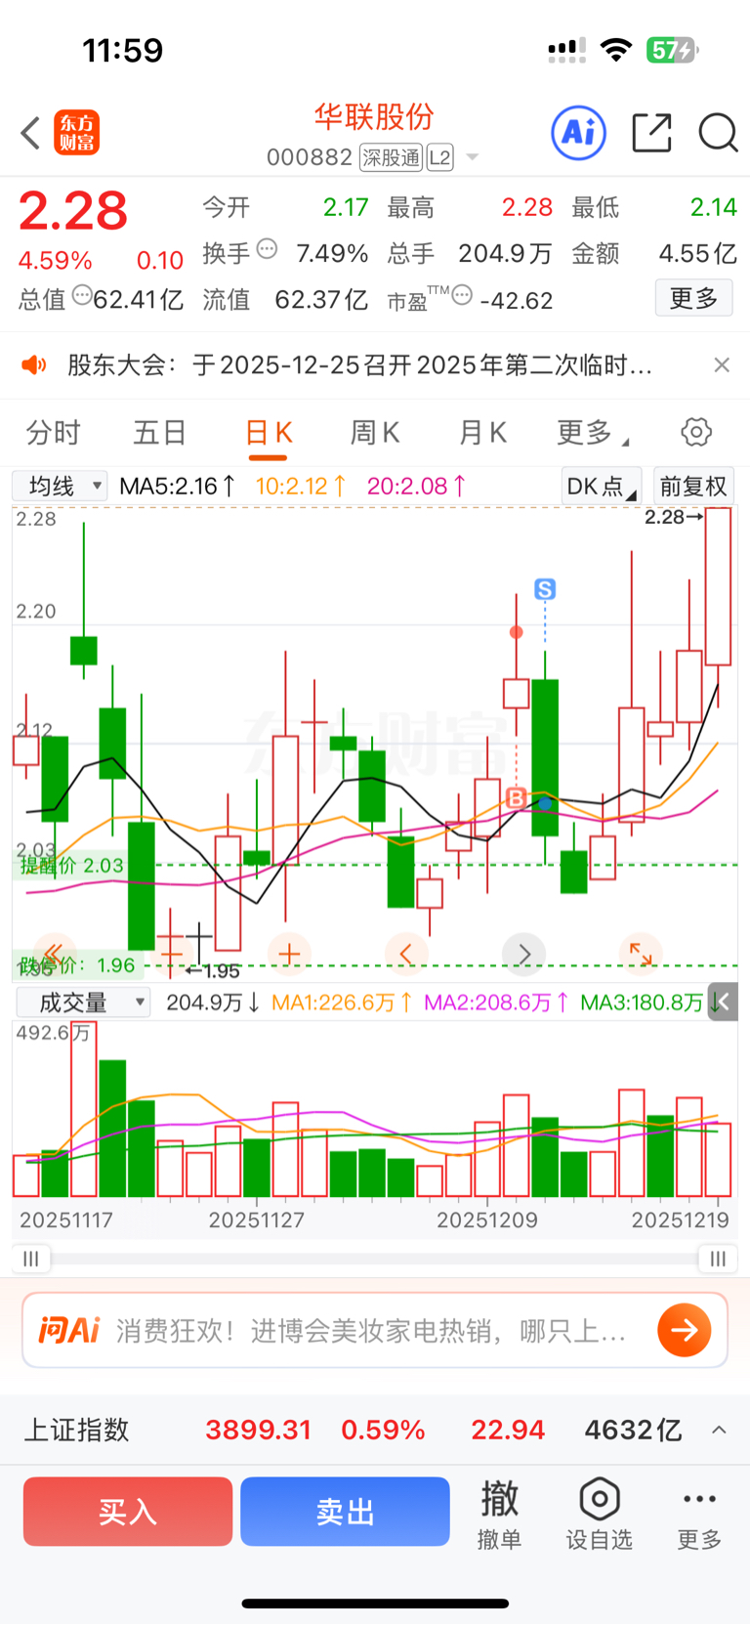Open the 均线 indicator dropdown

pos(60,486)
